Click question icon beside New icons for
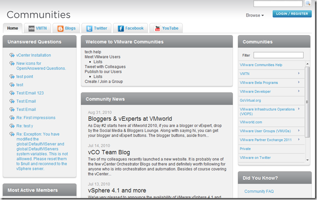The image size is (317, 200). 12,63
